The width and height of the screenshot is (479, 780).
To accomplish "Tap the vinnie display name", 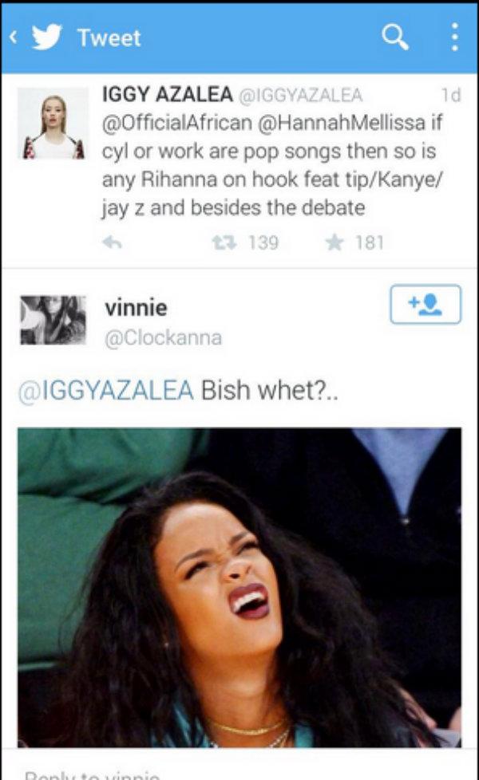I will pyautogui.click(x=136, y=308).
